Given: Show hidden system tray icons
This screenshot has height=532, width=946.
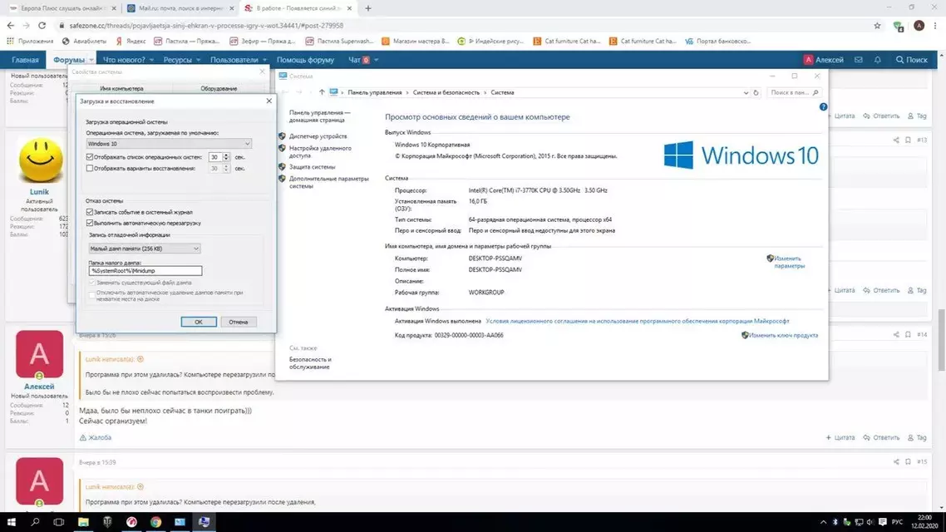Looking at the screenshot, I should pyautogui.click(x=823, y=522).
